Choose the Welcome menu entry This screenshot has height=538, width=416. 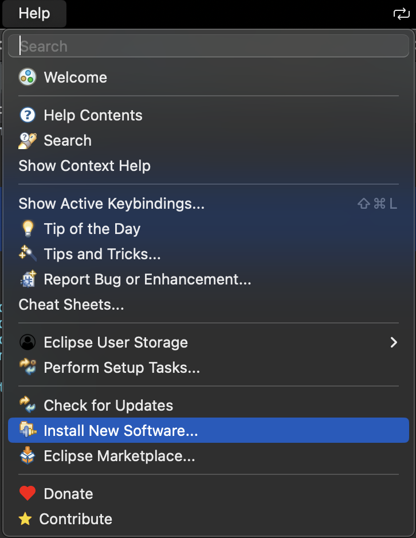209,77
